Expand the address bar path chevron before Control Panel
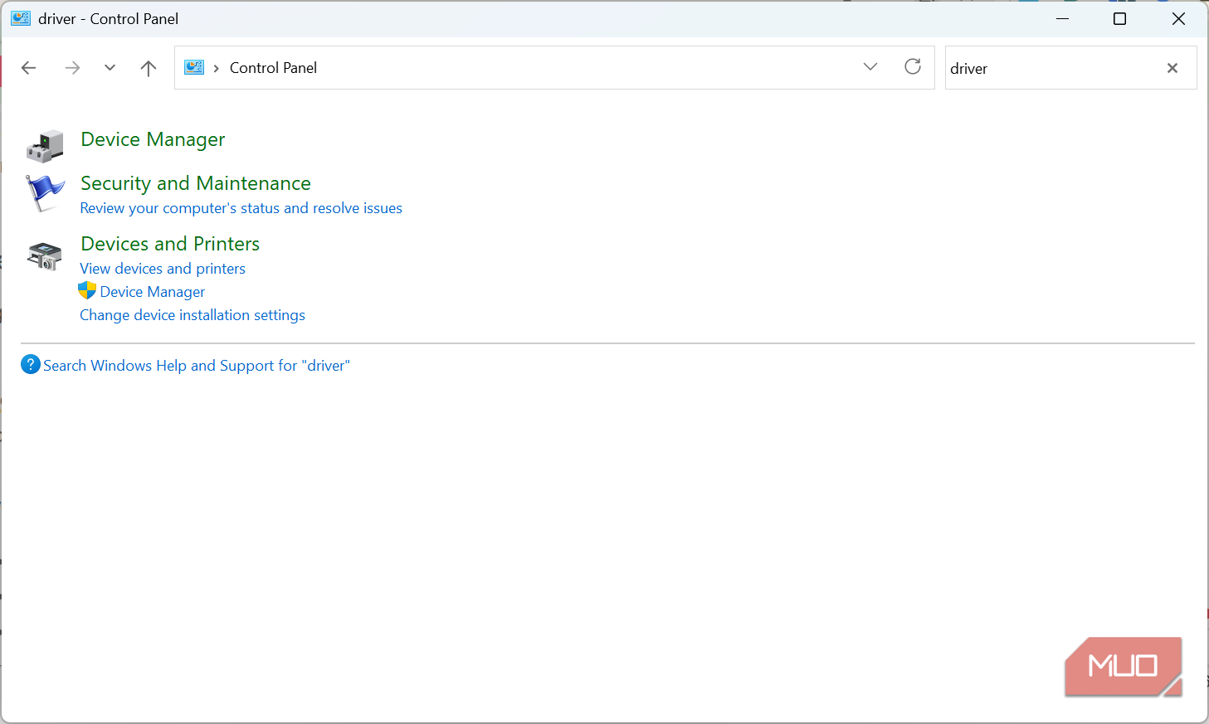The width and height of the screenshot is (1209, 724). (x=217, y=68)
